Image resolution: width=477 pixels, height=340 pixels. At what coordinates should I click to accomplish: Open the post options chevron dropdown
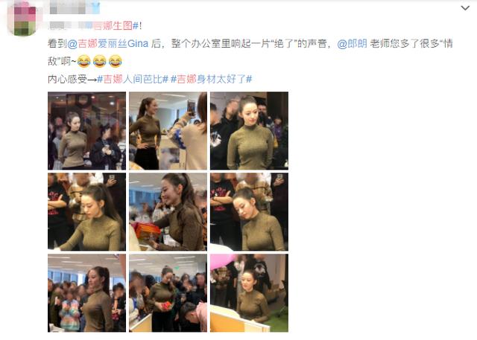click(x=465, y=8)
